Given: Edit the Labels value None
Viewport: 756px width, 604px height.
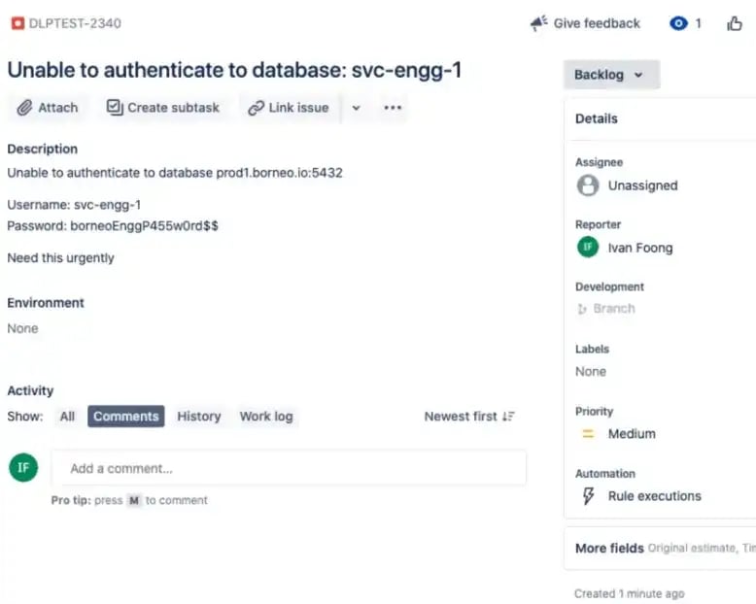Looking at the screenshot, I should [x=591, y=371].
